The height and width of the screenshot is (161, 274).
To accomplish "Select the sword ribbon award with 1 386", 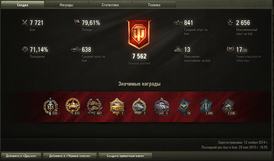I will pyautogui.click(x=207, y=107).
